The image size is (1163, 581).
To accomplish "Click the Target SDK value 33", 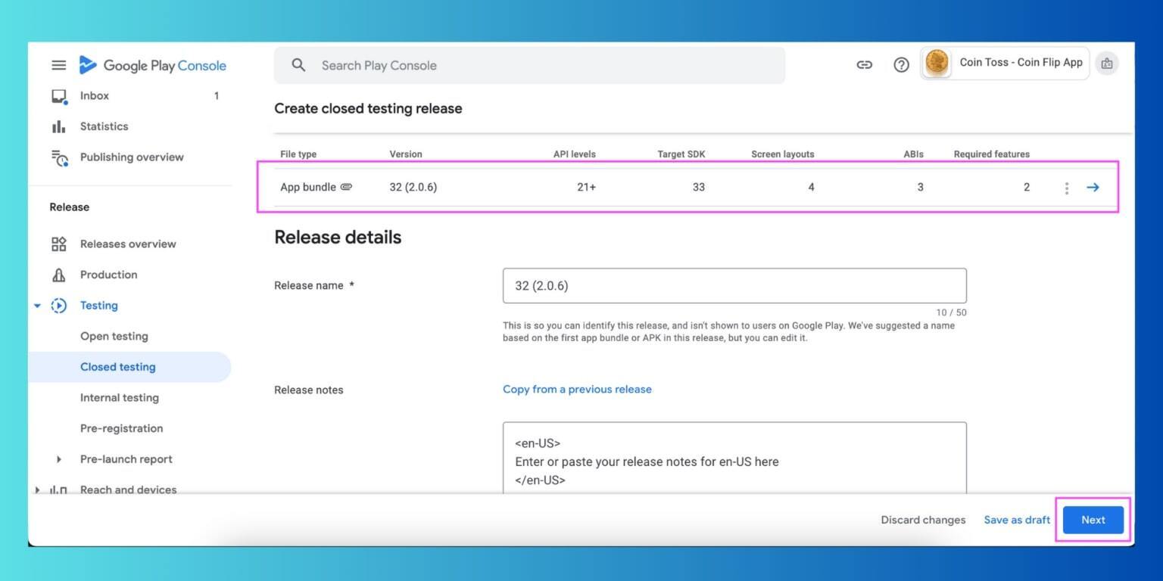I will tap(699, 187).
